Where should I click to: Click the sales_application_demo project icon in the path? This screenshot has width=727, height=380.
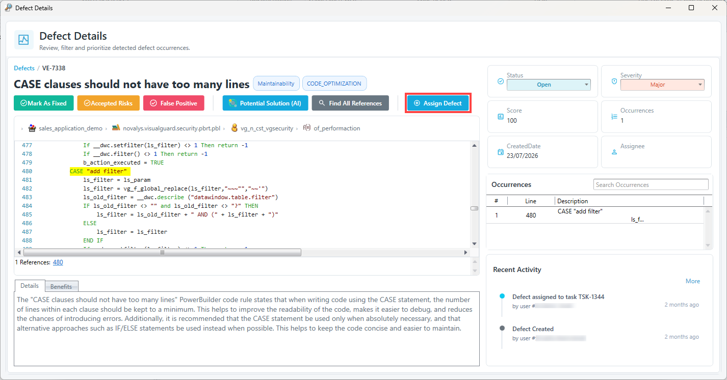click(32, 128)
